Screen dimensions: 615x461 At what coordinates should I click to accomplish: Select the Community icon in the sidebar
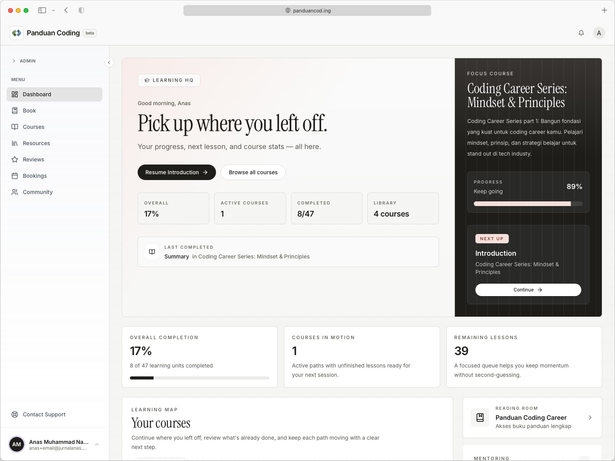[15, 192]
